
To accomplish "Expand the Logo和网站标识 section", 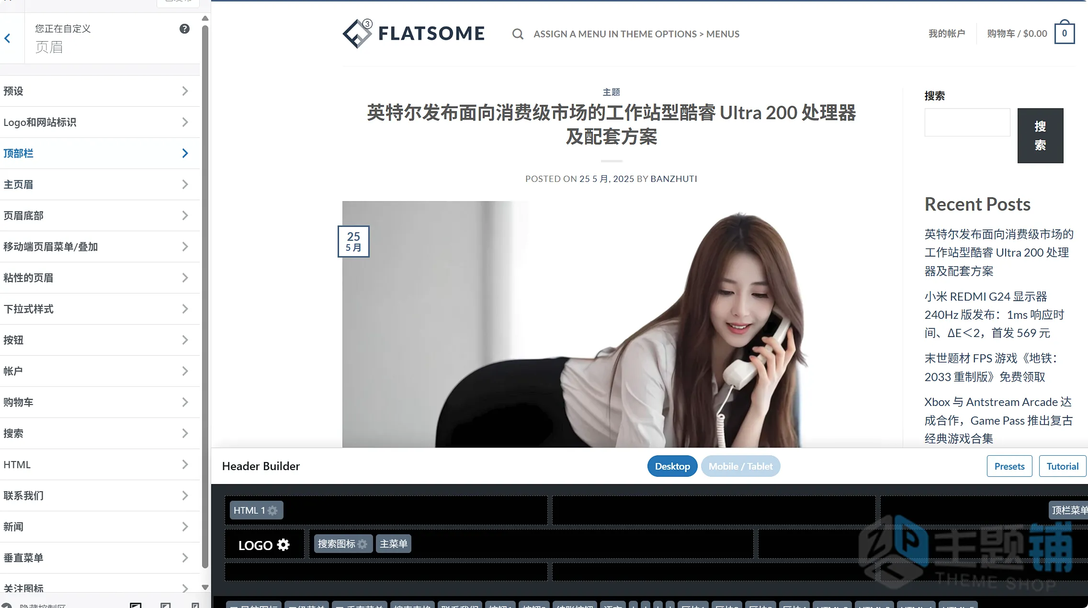I will pyautogui.click(x=100, y=122).
